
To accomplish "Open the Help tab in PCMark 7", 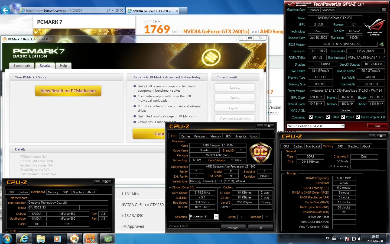I will coord(63,66).
